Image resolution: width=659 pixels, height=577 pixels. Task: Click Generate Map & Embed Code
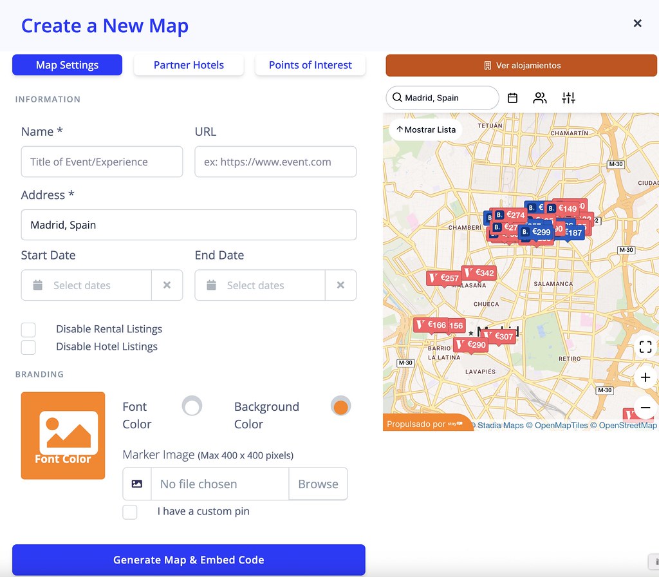tap(189, 560)
